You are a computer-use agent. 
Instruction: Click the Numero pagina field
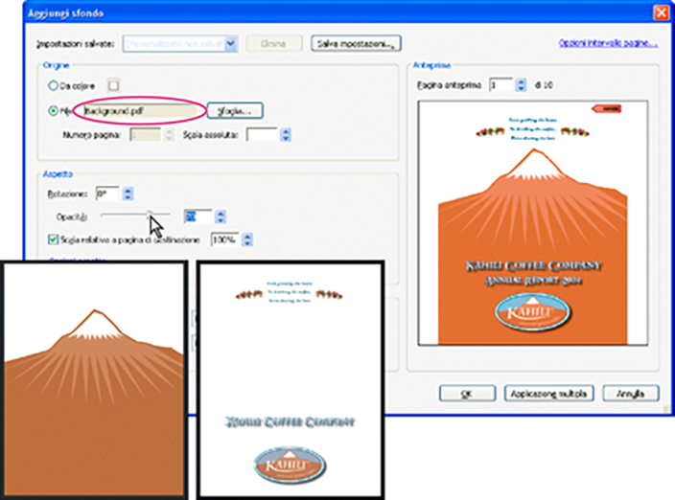click(146, 135)
